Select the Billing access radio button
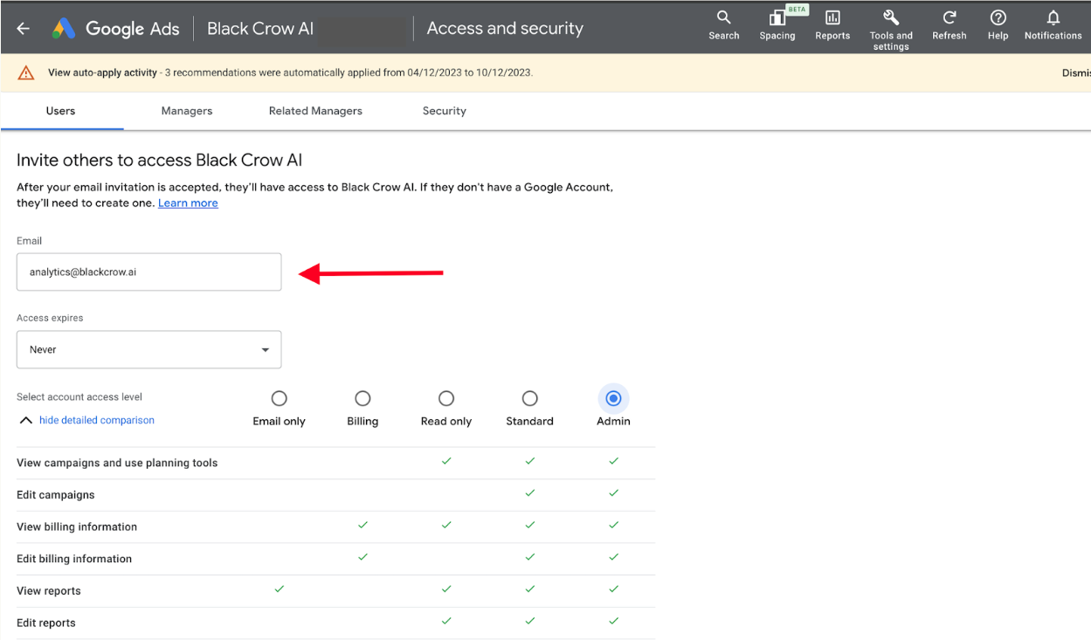Image resolution: width=1091 pixels, height=640 pixels. (363, 398)
